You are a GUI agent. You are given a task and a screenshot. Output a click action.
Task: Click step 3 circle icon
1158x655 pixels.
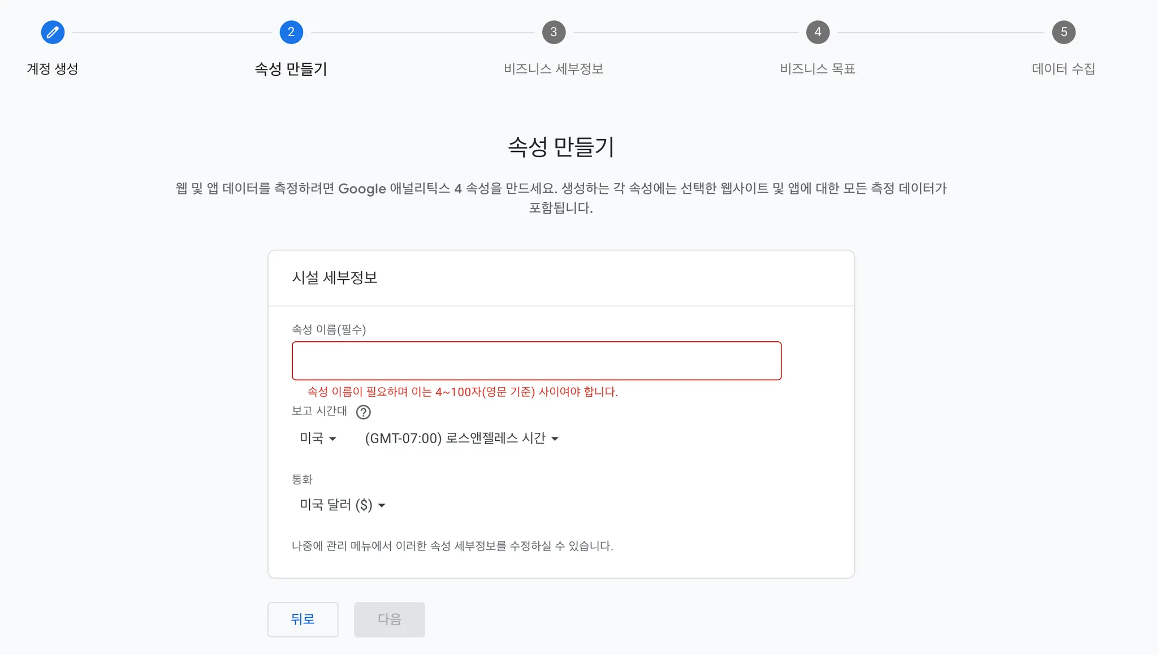point(554,32)
